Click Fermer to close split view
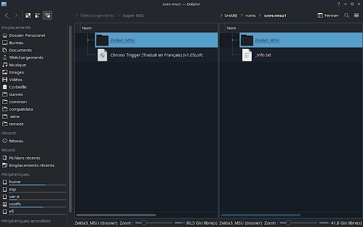Viewport: 363px width, 227px height. [x=328, y=15]
